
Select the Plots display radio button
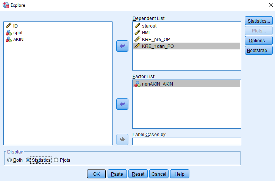56,160
